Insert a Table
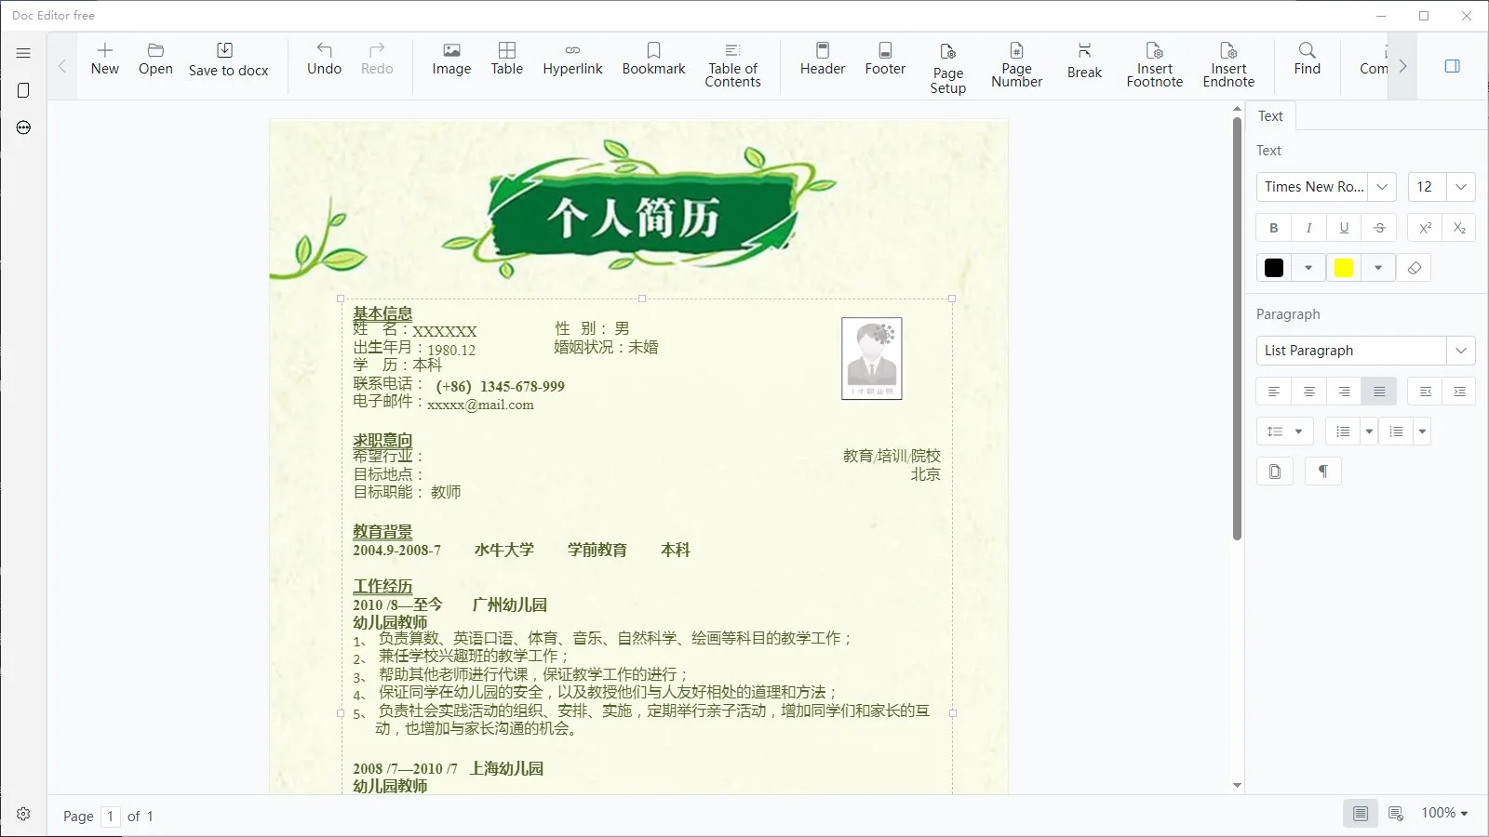Viewport: 1489px width, 837px height. coord(507,60)
